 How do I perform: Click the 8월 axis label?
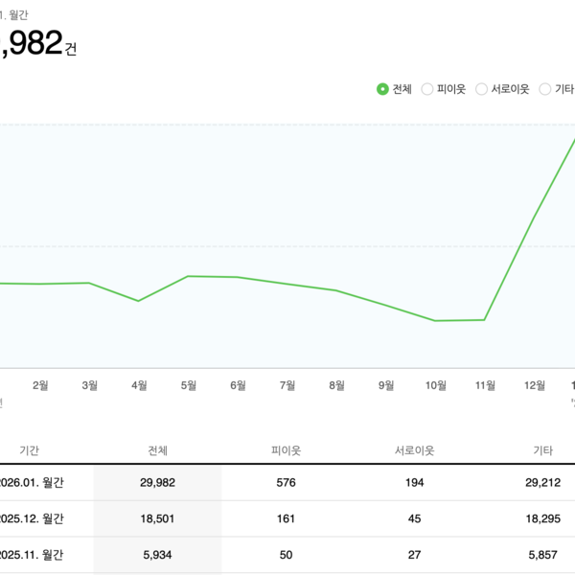click(337, 385)
